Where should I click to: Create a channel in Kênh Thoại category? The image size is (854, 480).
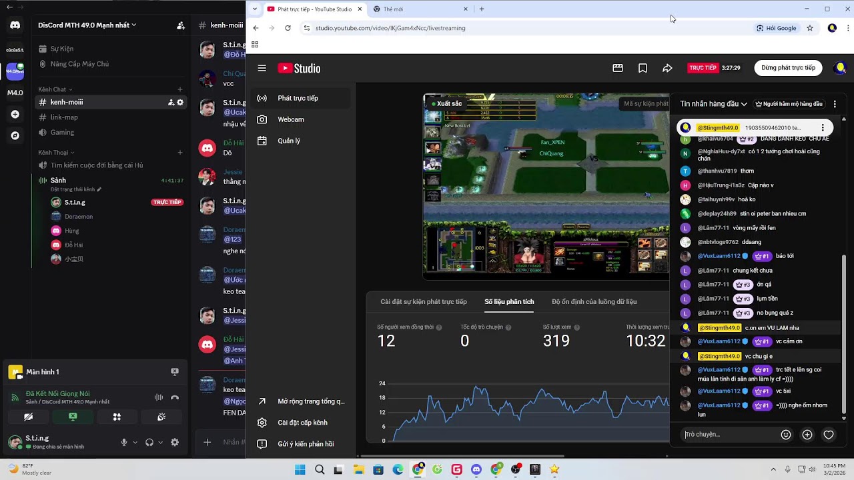[x=180, y=153]
